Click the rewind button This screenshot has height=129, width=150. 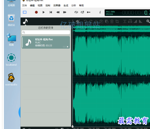point(58,12)
